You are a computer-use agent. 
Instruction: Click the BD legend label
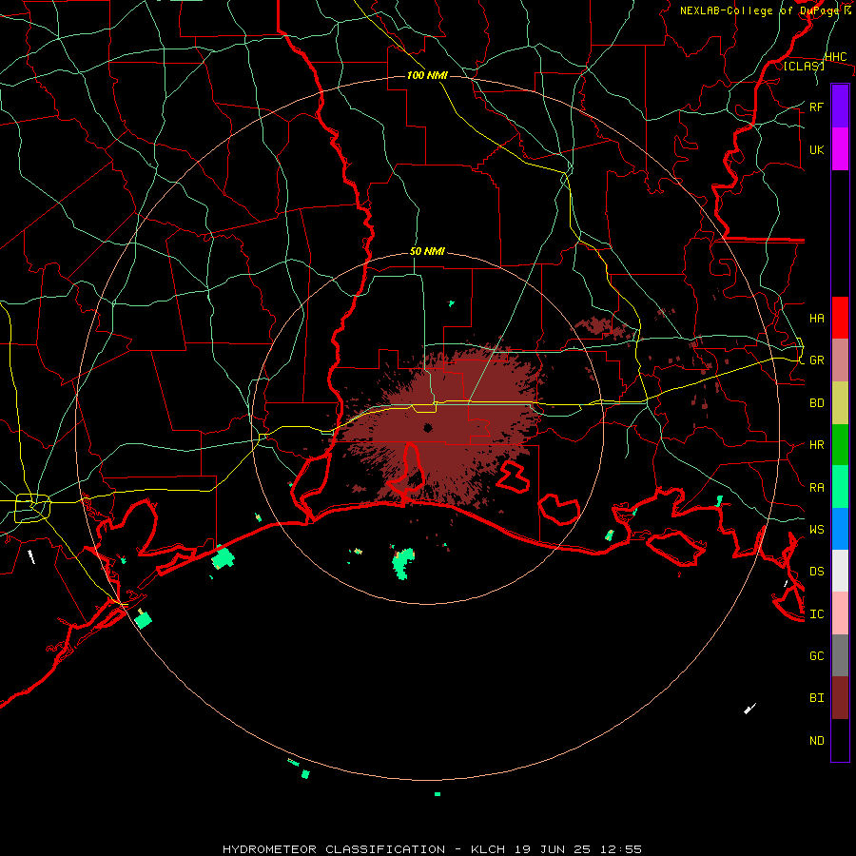(x=816, y=403)
